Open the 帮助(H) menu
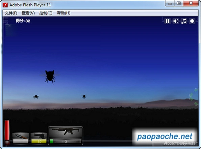 pos(64,13)
